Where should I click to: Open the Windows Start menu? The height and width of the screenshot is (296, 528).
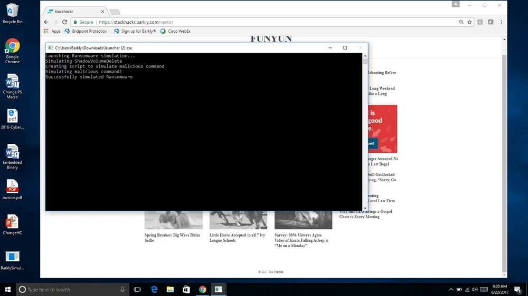8,289
